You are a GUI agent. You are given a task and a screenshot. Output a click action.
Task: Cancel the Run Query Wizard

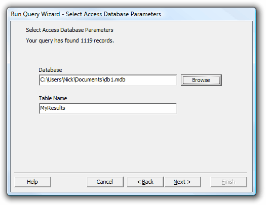click(105, 182)
